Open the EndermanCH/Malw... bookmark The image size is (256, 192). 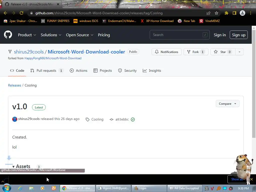119,21
